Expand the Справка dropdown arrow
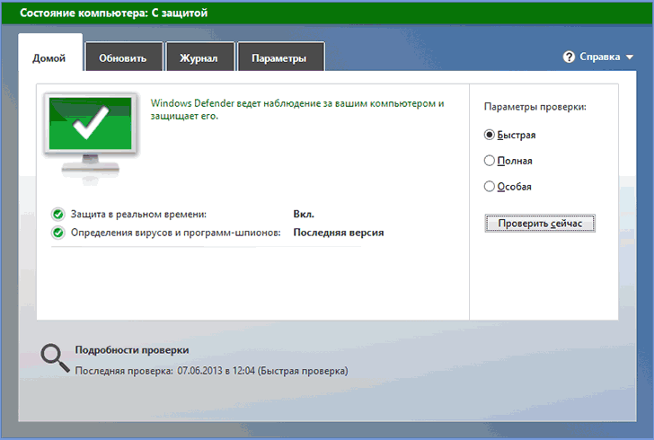 (630, 57)
